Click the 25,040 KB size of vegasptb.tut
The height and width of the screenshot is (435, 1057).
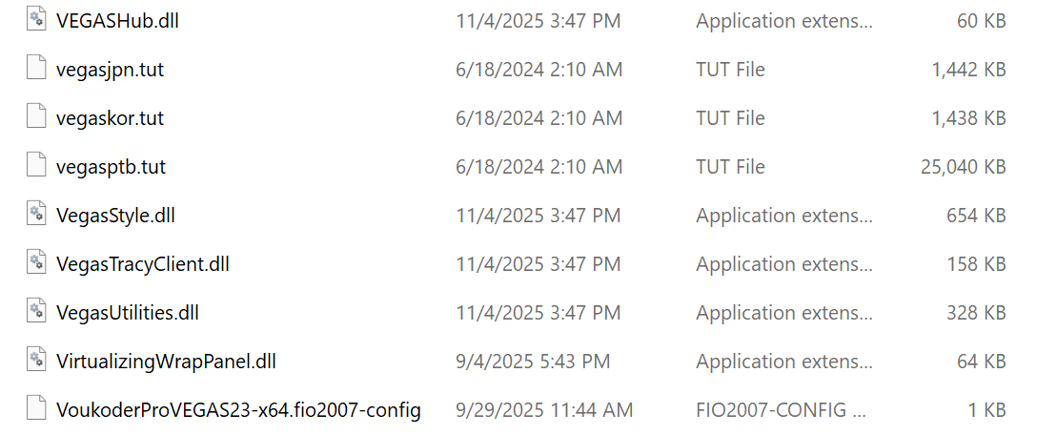[x=963, y=166]
